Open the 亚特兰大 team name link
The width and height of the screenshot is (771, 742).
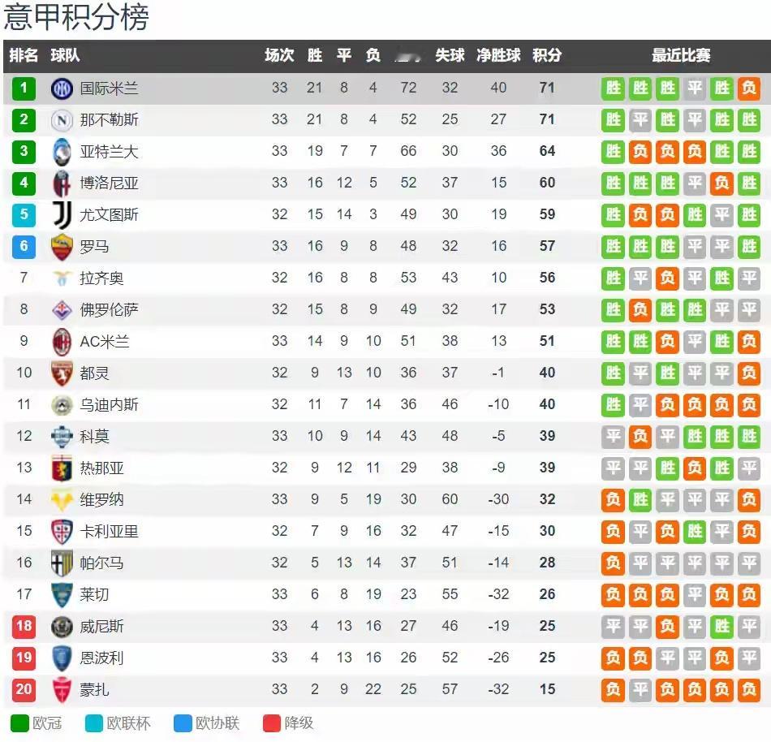110,152
